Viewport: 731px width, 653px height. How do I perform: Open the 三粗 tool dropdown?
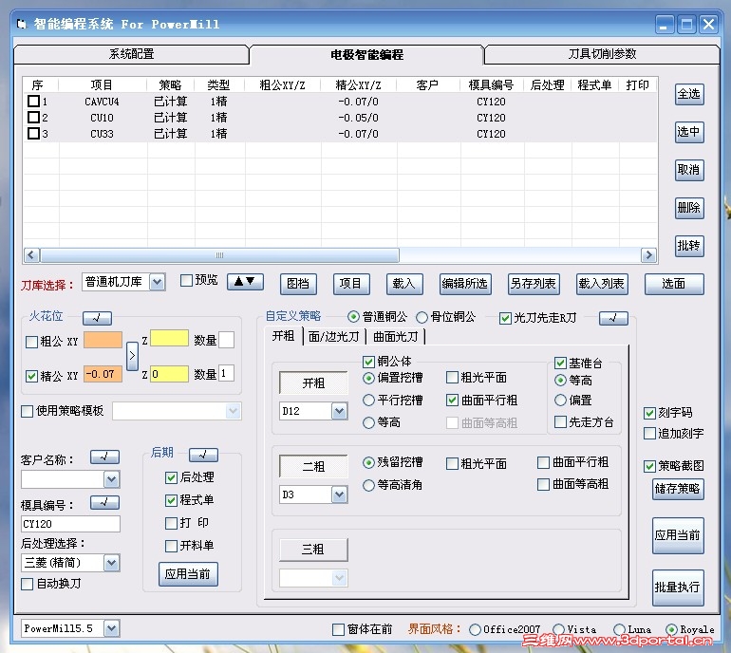(340, 578)
